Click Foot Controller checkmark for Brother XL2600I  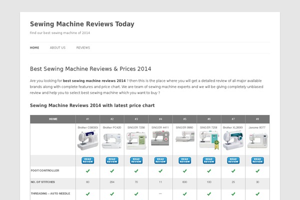pyautogui.click(x=233, y=171)
